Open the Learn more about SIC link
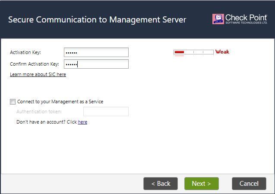The height and width of the screenshot is (194, 275). point(38,74)
